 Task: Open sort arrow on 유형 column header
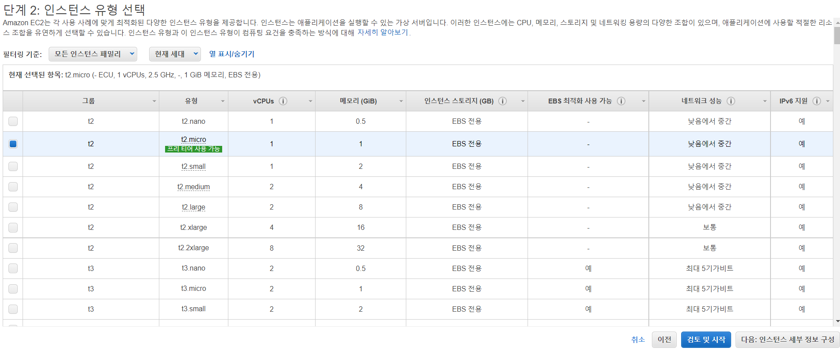pos(223,101)
